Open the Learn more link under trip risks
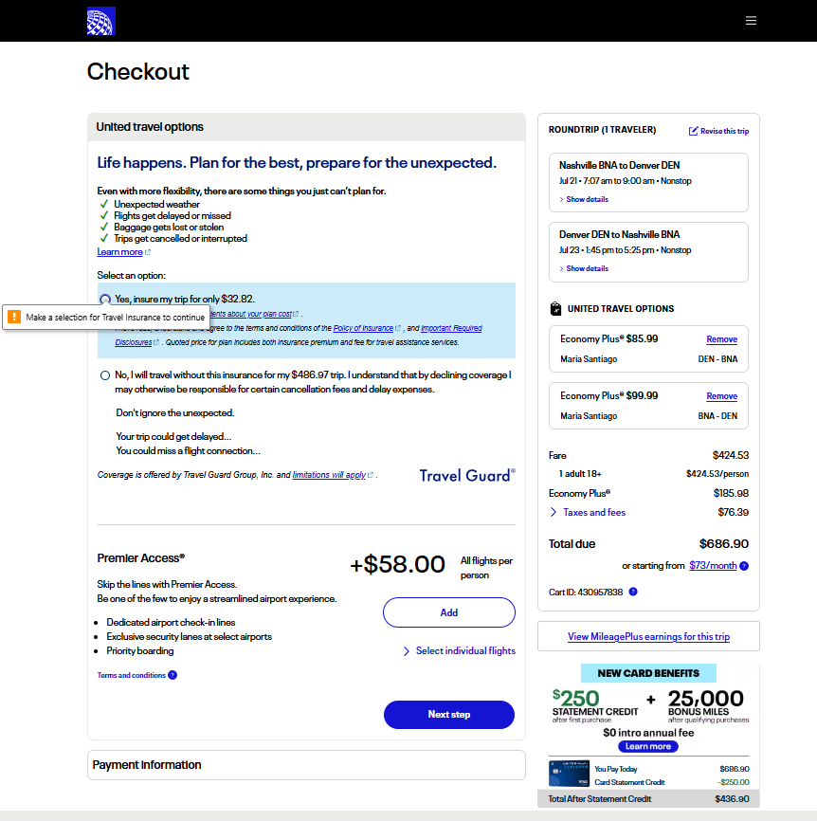Viewport: 817px width, 821px height. coord(119,252)
